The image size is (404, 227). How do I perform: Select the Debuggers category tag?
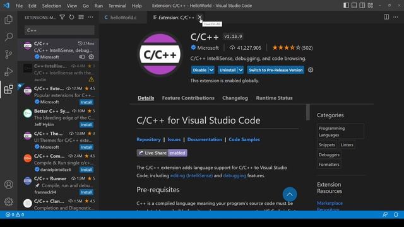329,154
